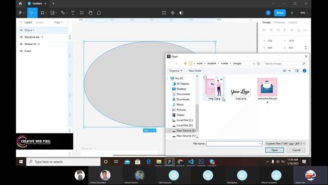Open the view options dropdown arrow

tap(290, 71)
